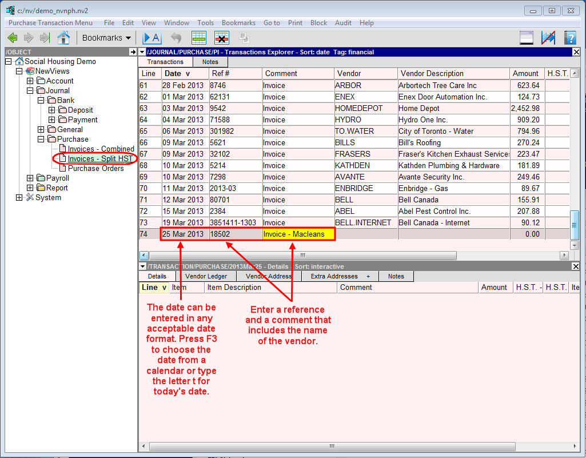This screenshot has width=586, height=458.
Task: Open the Bookmarks dropdown in toolbar
Action: 106,38
